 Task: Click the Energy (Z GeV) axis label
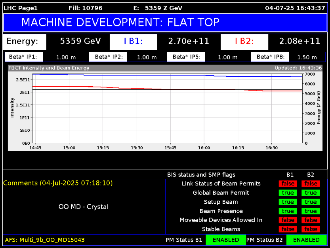[x=319, y=108]
